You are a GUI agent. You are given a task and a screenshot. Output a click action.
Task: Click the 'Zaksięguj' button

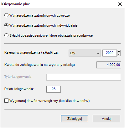point(75,119)
